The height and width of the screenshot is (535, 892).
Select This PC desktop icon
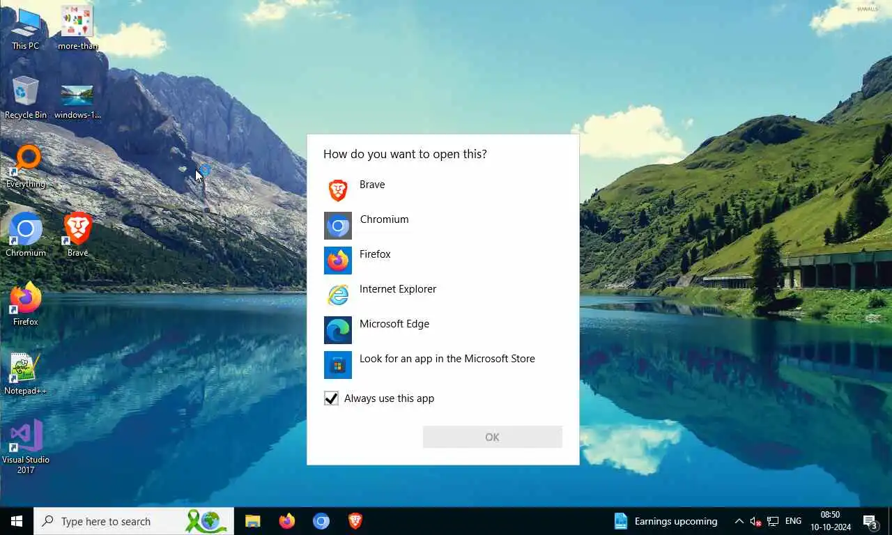coord(26,29)
